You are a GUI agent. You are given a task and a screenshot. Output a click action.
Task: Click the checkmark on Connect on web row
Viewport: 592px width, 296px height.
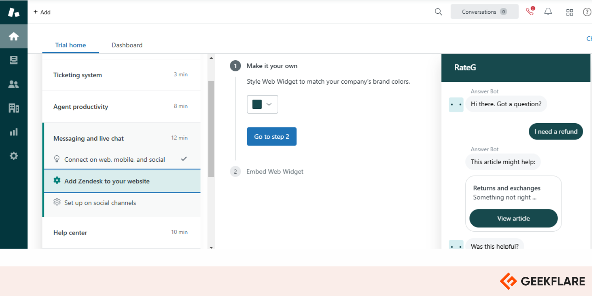(x=184, y=159)
